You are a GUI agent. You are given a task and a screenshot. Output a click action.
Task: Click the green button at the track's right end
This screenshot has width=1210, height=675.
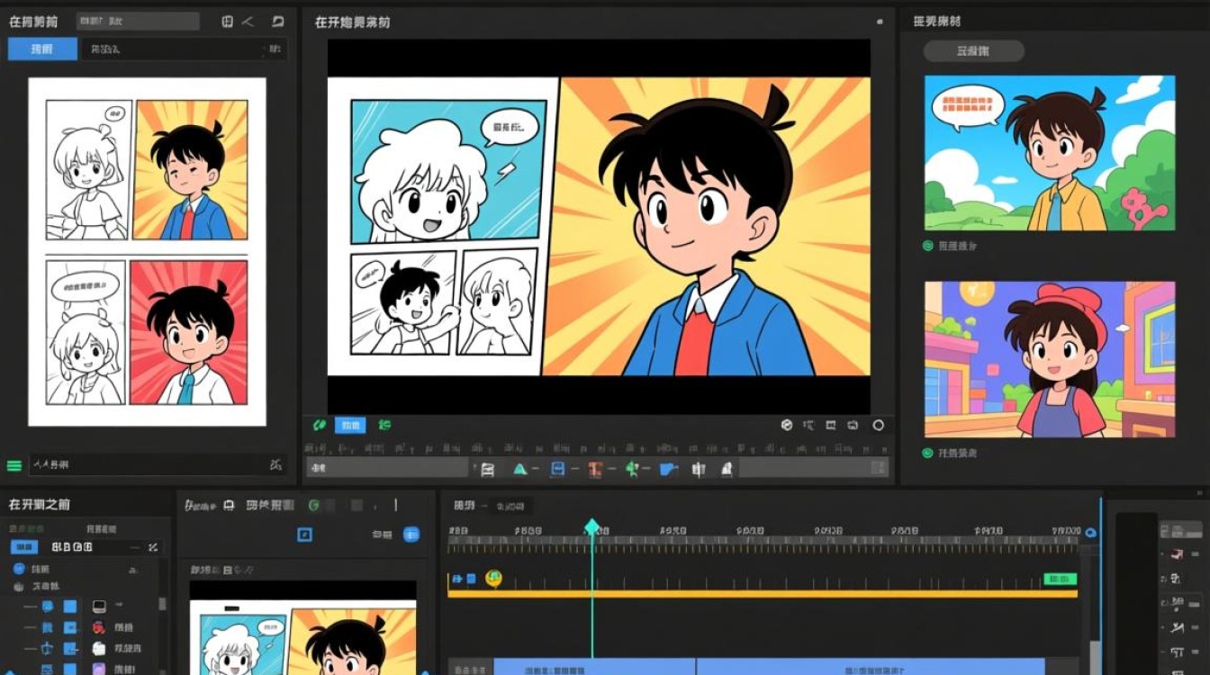(x=1060, y=579)
